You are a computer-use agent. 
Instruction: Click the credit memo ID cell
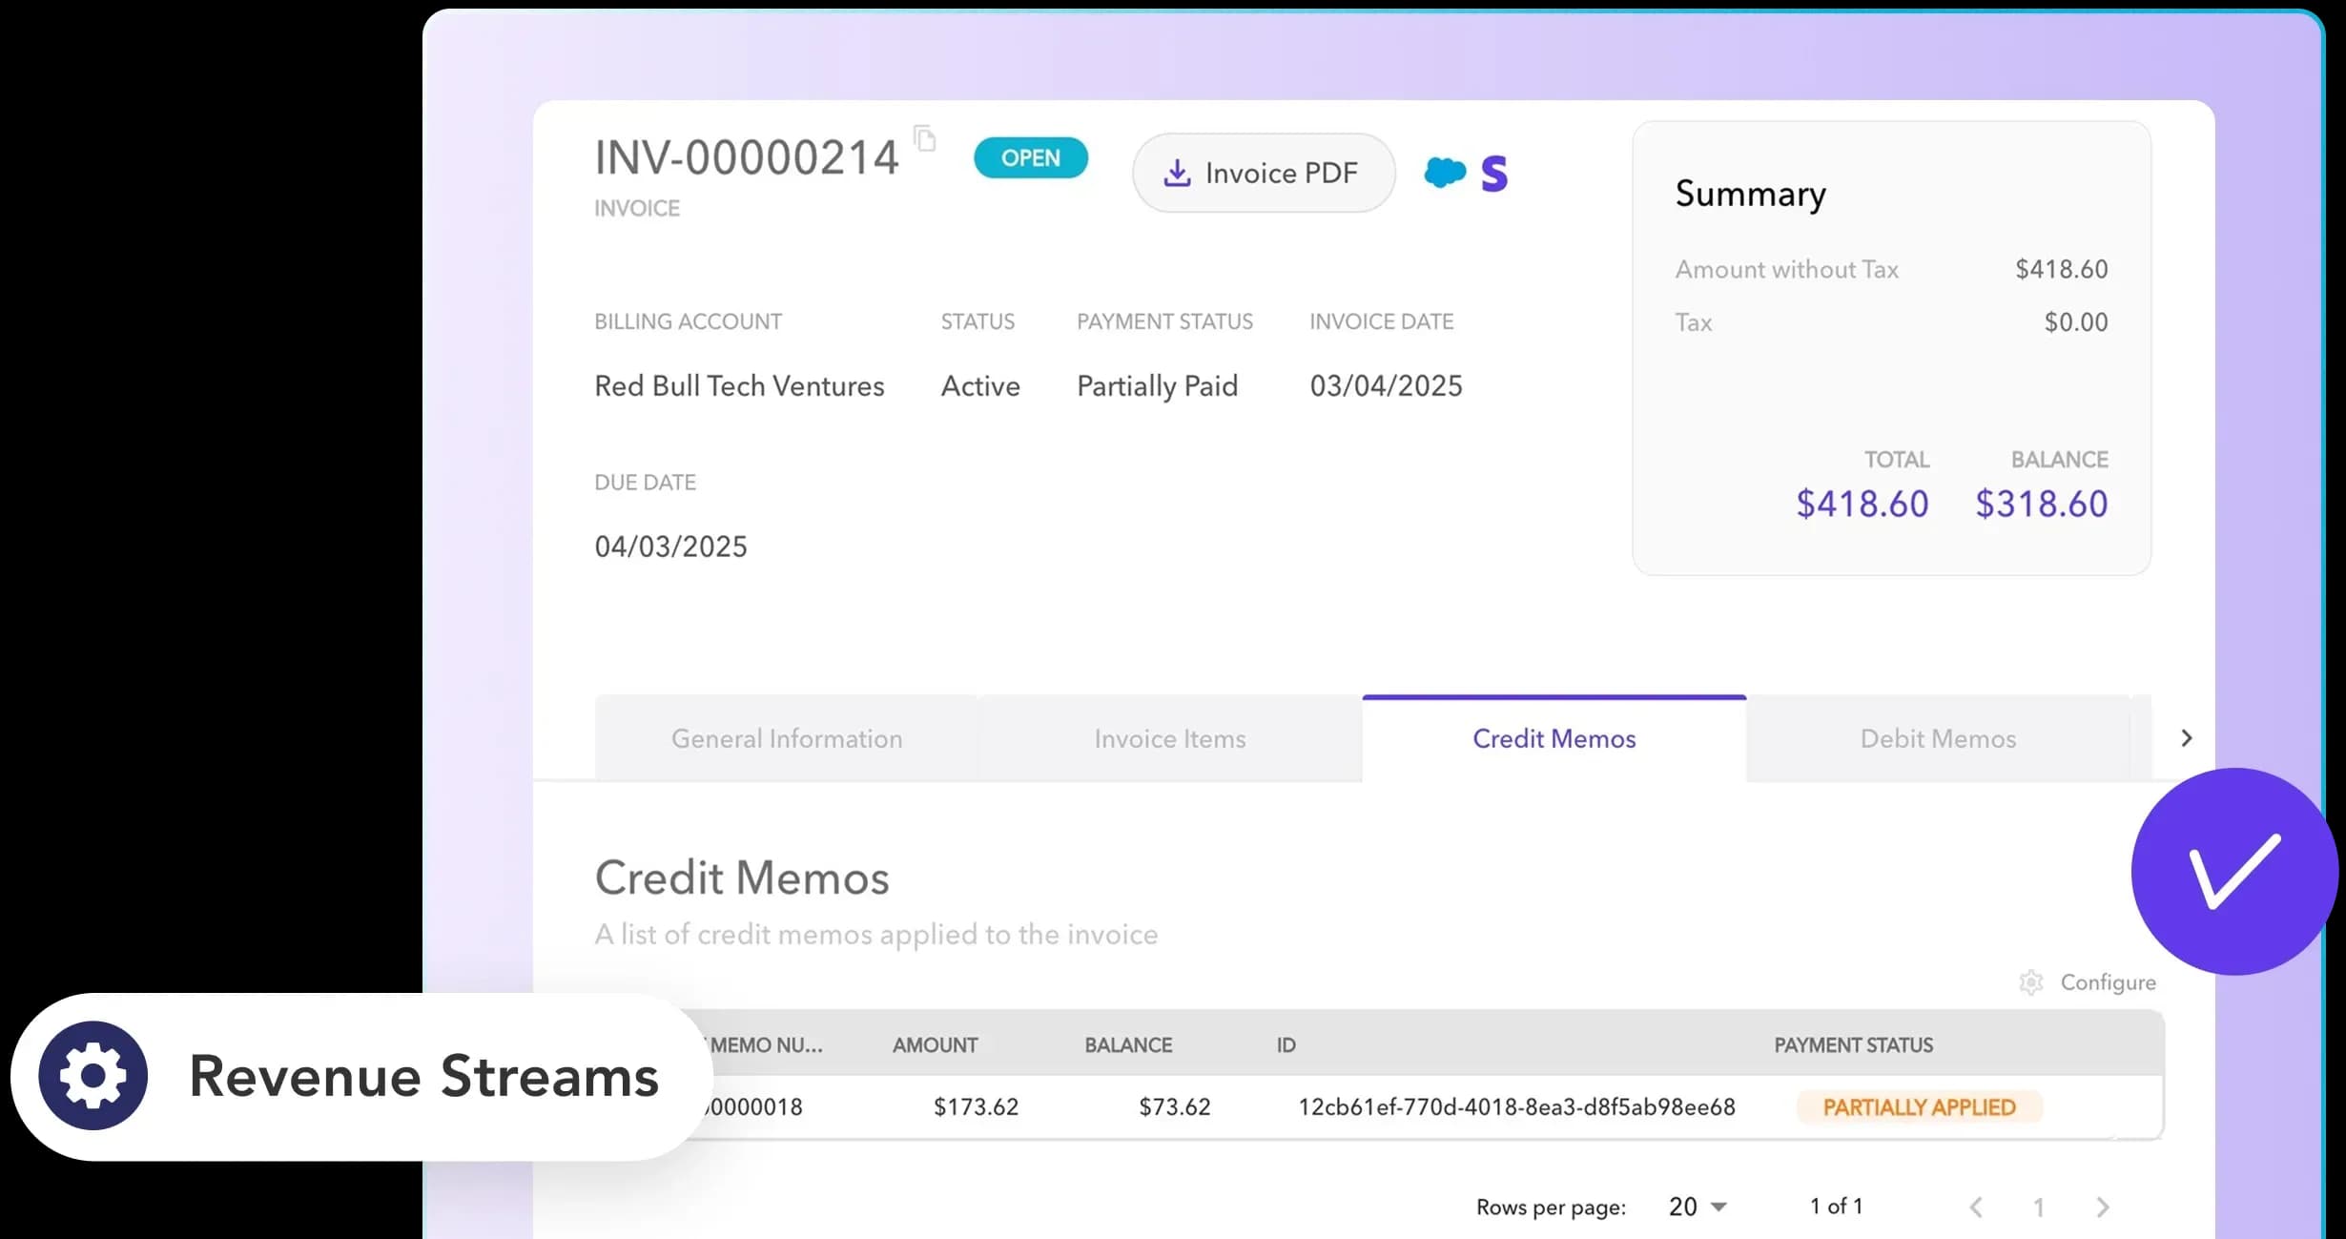click(1516, 1107)
